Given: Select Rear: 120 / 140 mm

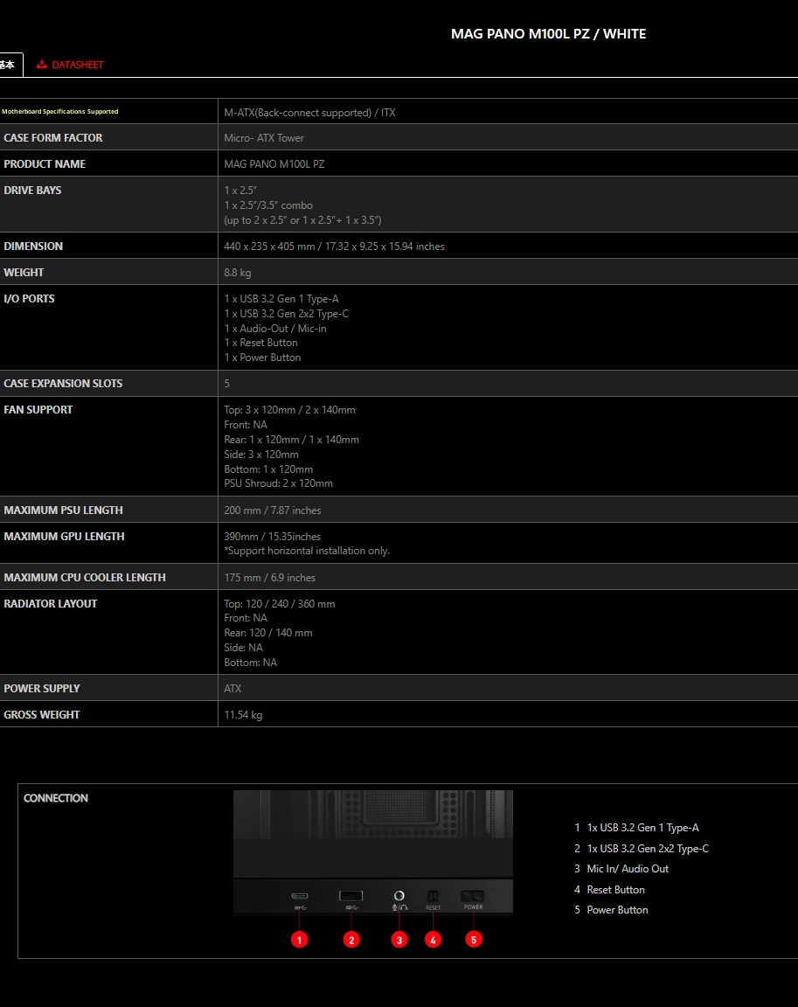Looking at the screenshot, I should coord(268,633).
